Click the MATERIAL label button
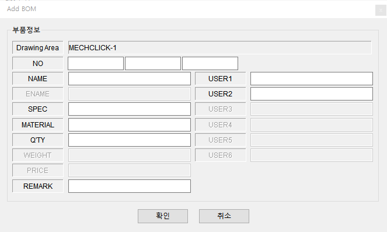387x232 pixels. [x=38, y=125]
